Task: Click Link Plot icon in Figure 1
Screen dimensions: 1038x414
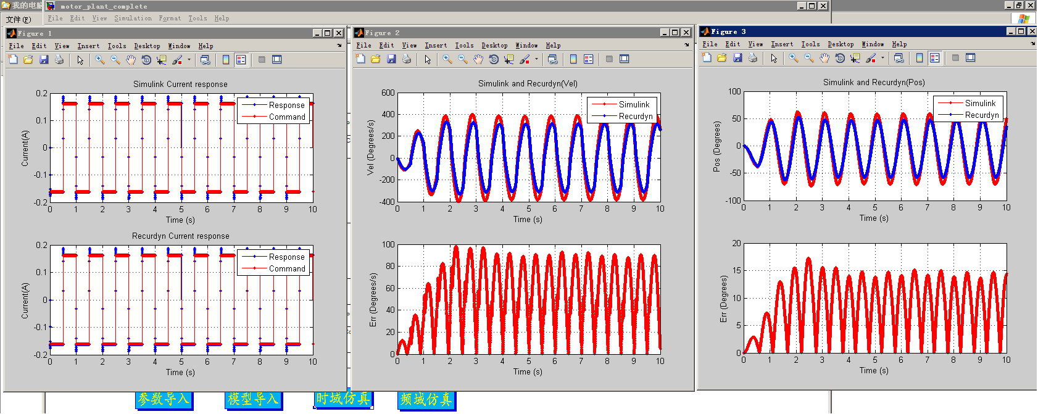Action: pos(206,60)
